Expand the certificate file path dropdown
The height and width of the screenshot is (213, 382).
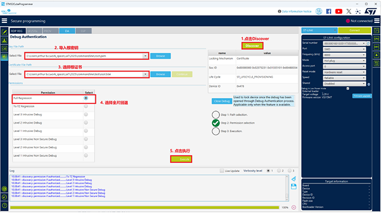(146, 74)
